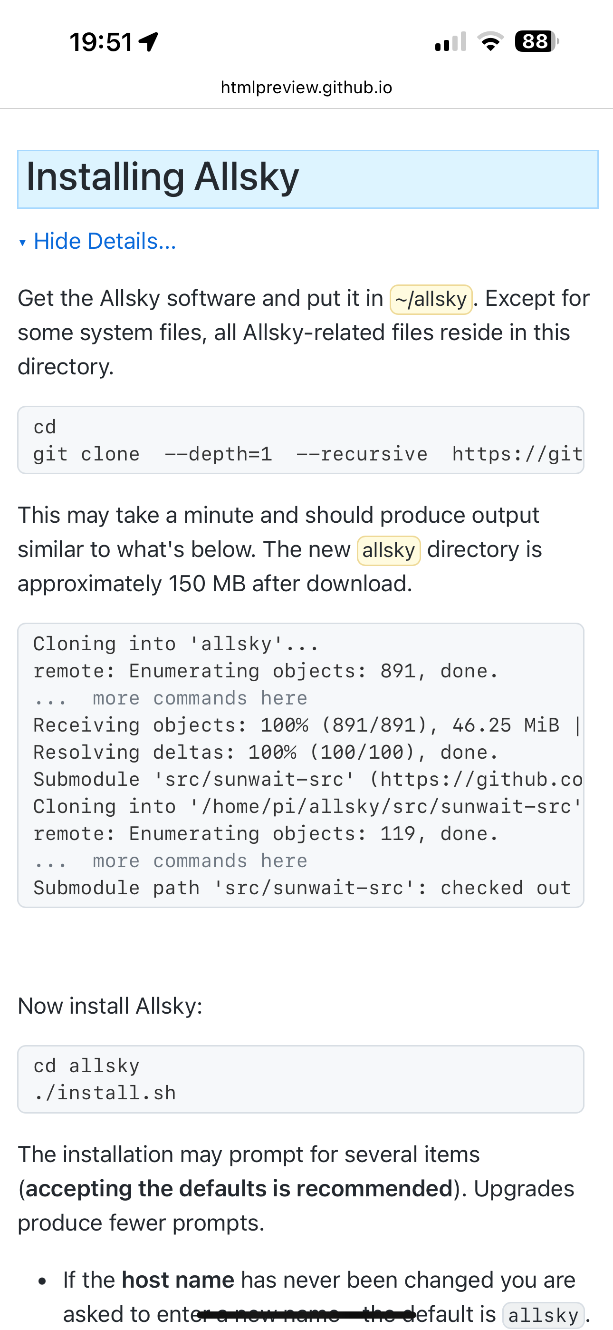Image resolution: width=613 pixels, height=1330 pixels.
Task: Click the bold "accepting the defaults is recommended" text
Action: coord(239,1189)
